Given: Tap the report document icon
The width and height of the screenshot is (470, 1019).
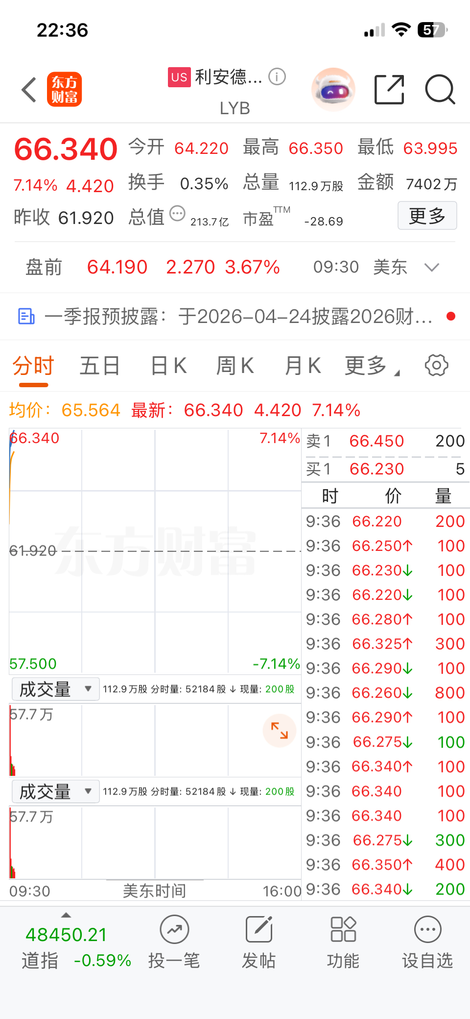Looking at the screenshot, I should coord(26,316).
